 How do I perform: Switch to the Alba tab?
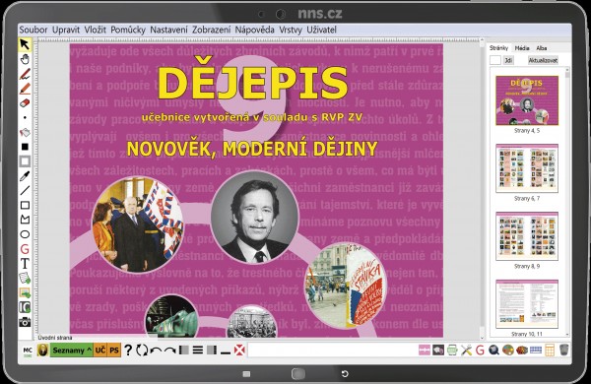[x=542, y=48]
